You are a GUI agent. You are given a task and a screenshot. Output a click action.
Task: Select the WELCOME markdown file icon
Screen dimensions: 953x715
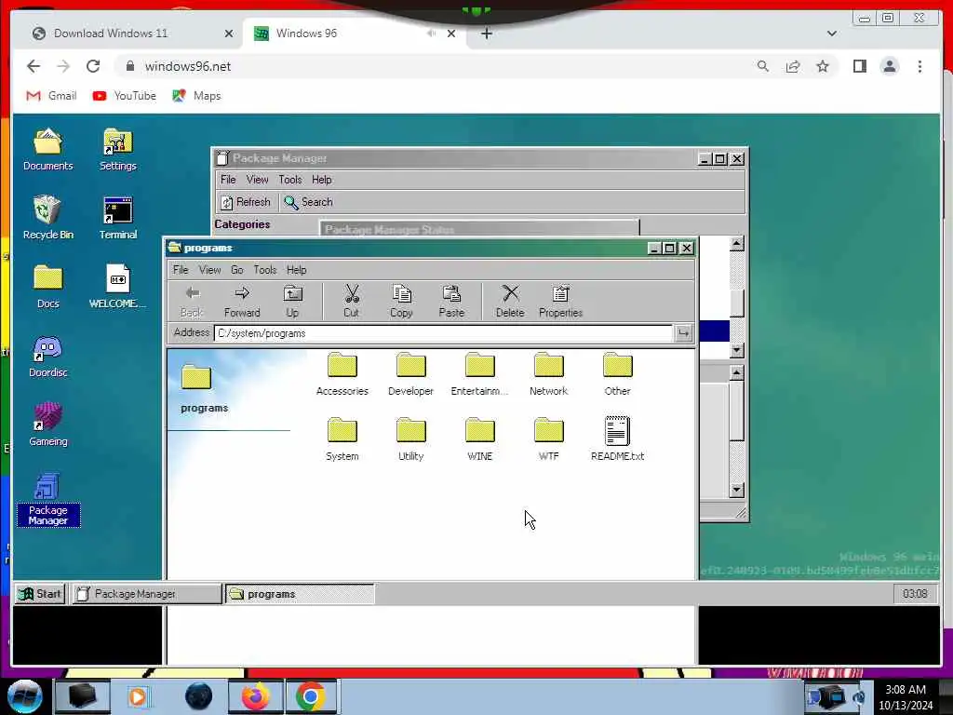(x=118, y=287)
